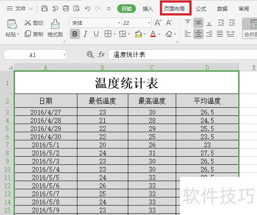The image size is (257, 215).
Task: Expand the fill color dropdown
Action: point(145,34)
